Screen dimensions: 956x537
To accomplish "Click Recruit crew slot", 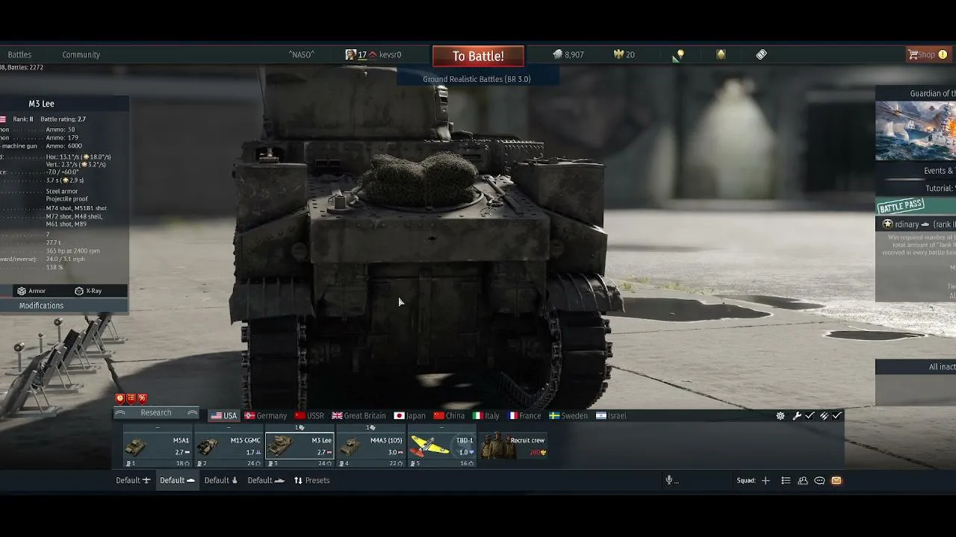I will pyautogui.click(x=513, y=447).
